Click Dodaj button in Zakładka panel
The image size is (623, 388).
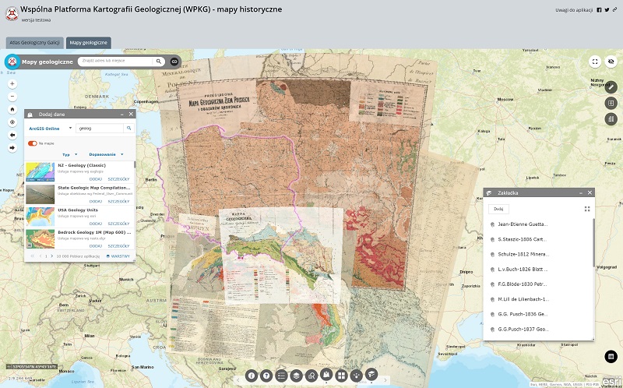pyautogui.click(x=498, y=209)
